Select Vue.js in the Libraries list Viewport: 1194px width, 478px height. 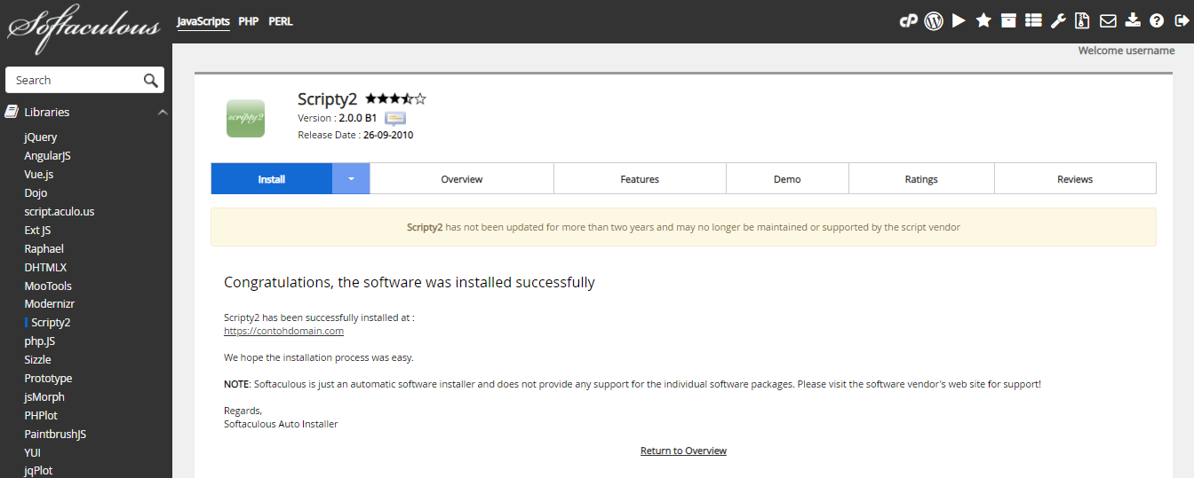click(39, 175)
